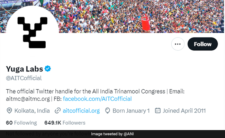
Task: View the 649.1K Followers list
Action: pos(65,122)
